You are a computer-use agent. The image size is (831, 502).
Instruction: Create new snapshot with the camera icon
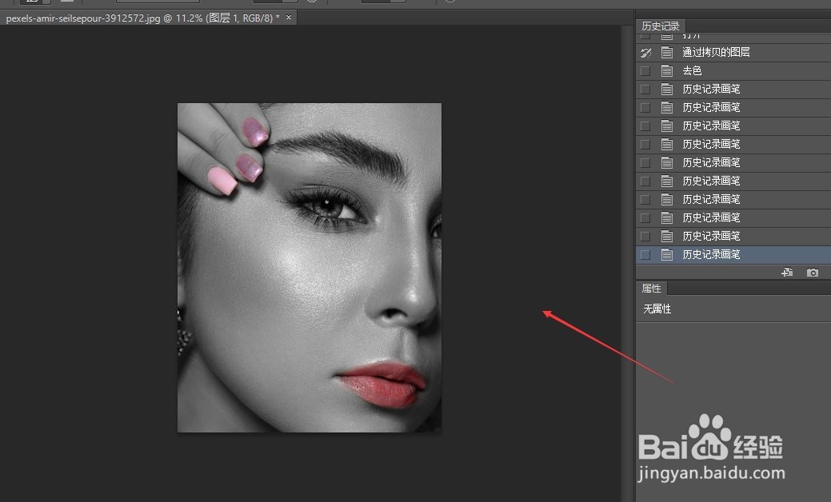(812, 272)
